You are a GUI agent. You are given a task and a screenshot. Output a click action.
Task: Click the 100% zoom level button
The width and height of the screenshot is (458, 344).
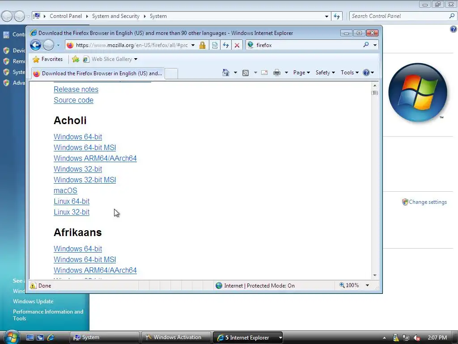(x=349, y=285)
